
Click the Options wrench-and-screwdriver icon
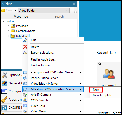[4, 75]
